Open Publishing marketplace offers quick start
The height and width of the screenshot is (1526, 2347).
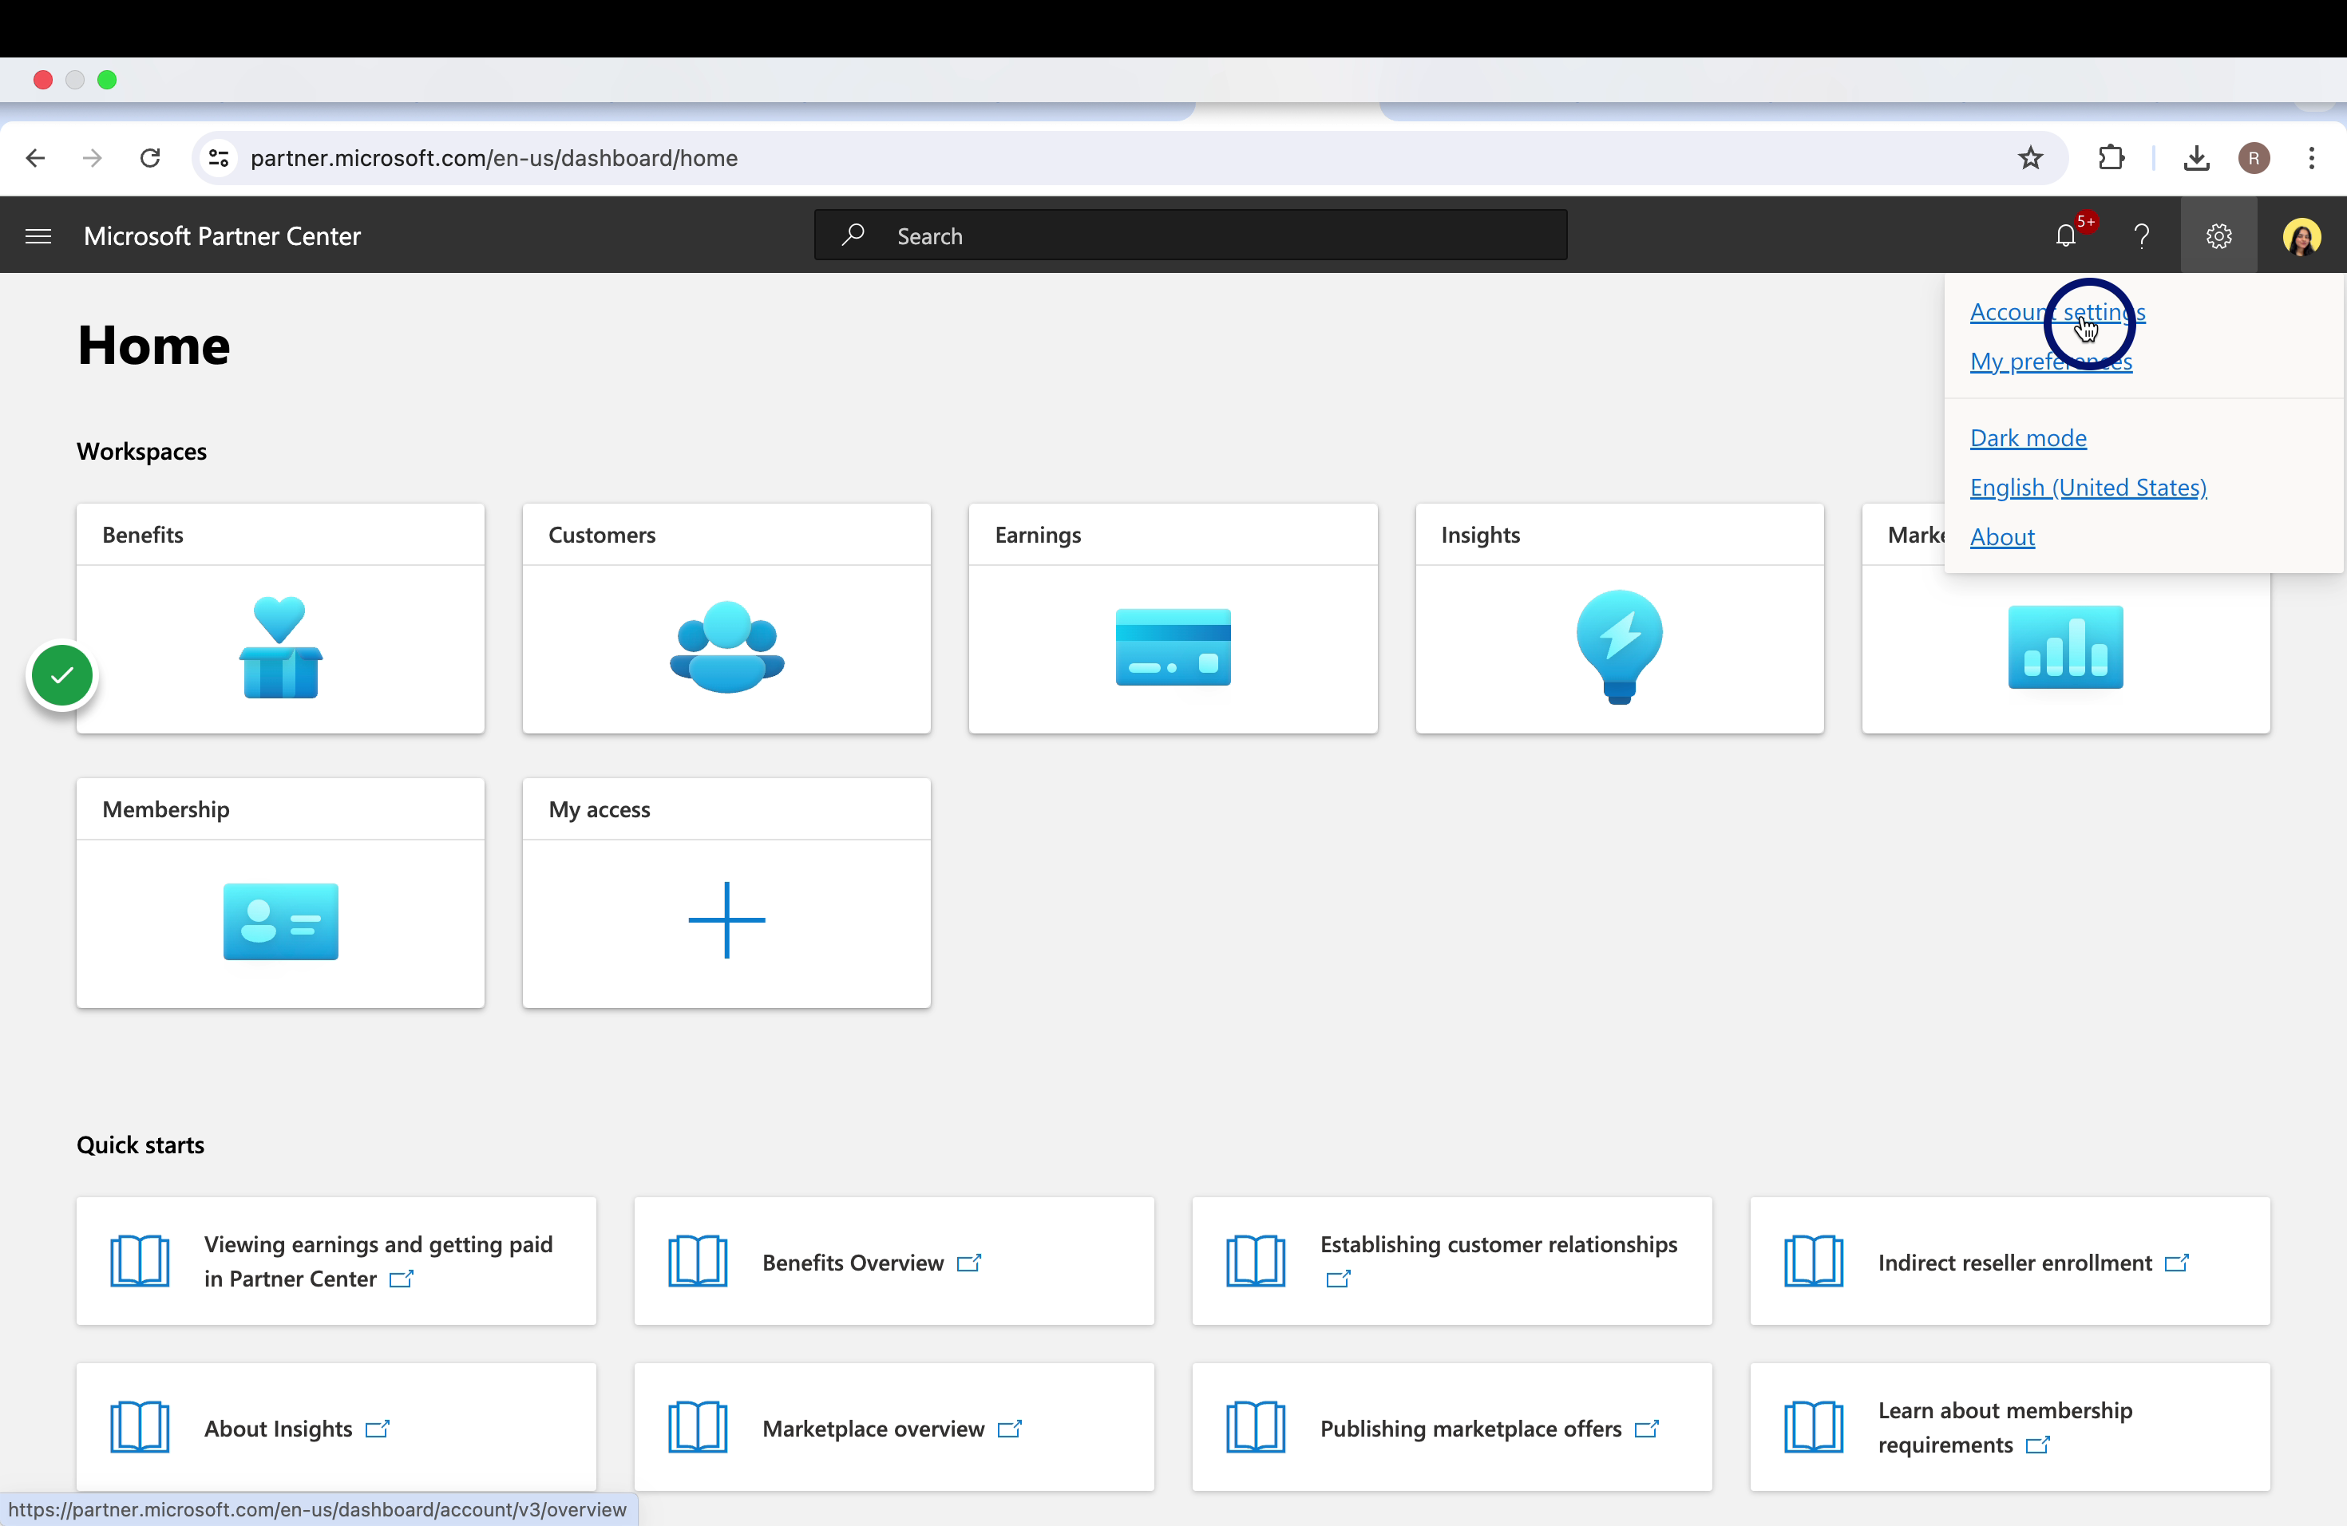point(1451,1427)
